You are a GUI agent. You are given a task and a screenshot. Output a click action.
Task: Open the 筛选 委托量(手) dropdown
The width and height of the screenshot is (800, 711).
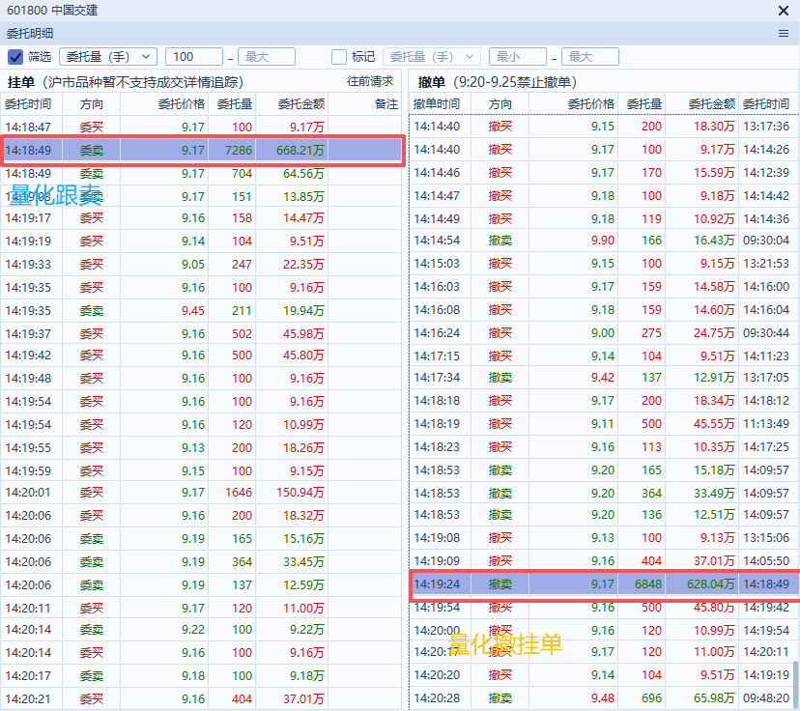tap(108, 57)
